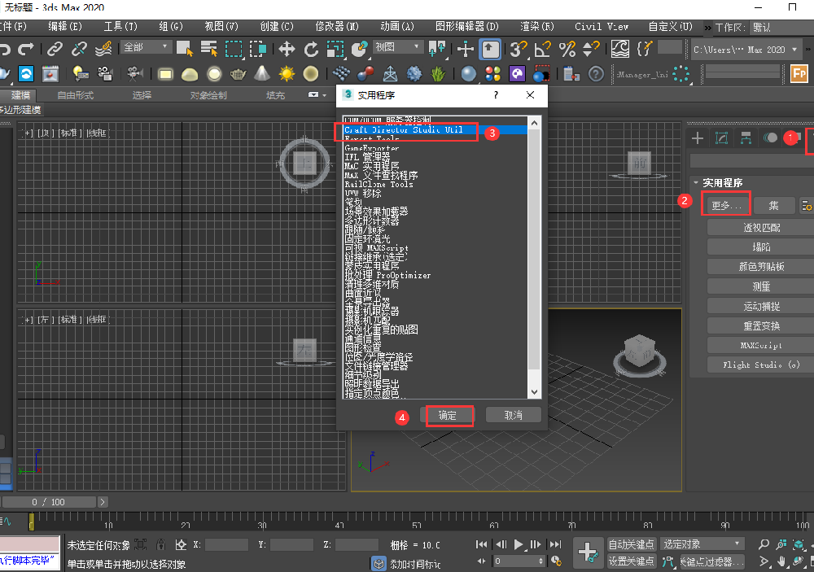The height and width of the screenshot is (572, 814).
Task: Expand the project path dropdown
Action: 794,50
